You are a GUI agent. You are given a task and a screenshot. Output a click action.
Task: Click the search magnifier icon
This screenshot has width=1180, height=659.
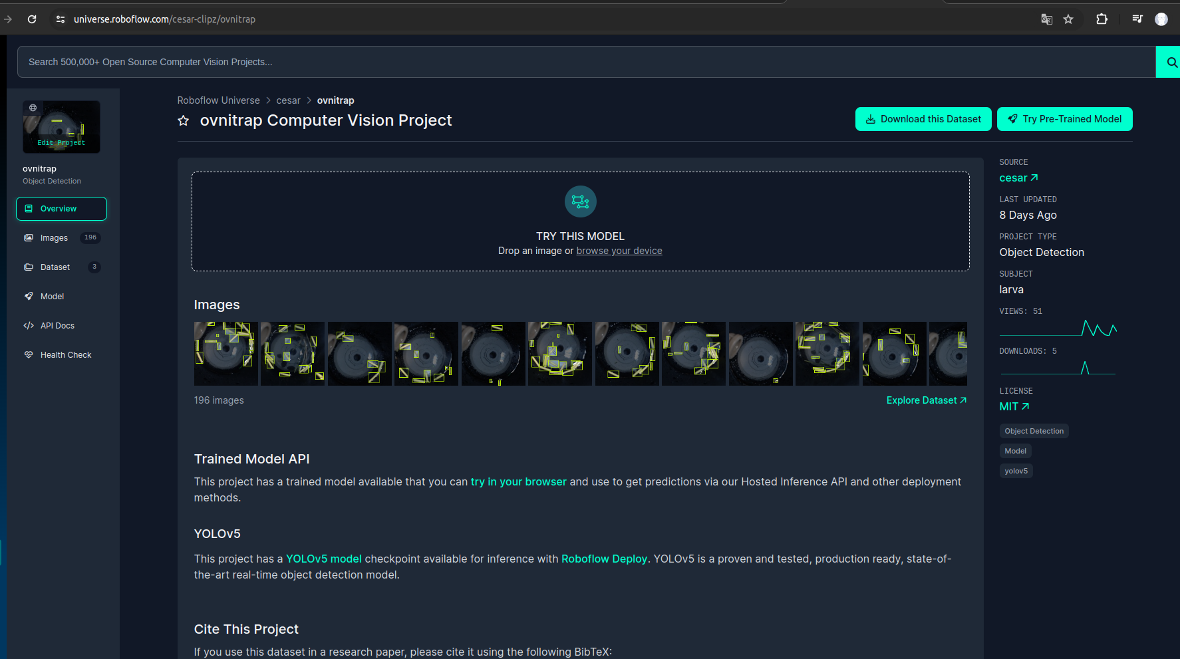[1171, 63]
